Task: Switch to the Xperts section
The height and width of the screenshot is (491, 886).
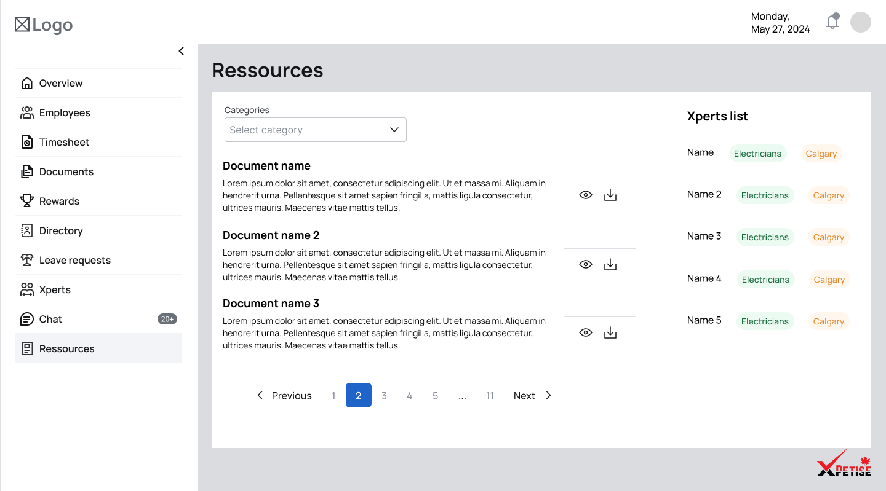Action: [55, 289]
